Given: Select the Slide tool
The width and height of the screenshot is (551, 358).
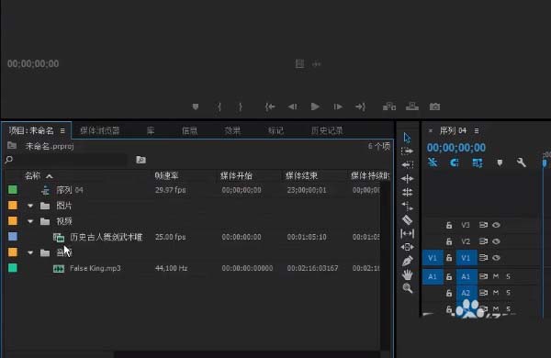Looking at the screenshot, I should click(x=407, y=247).
